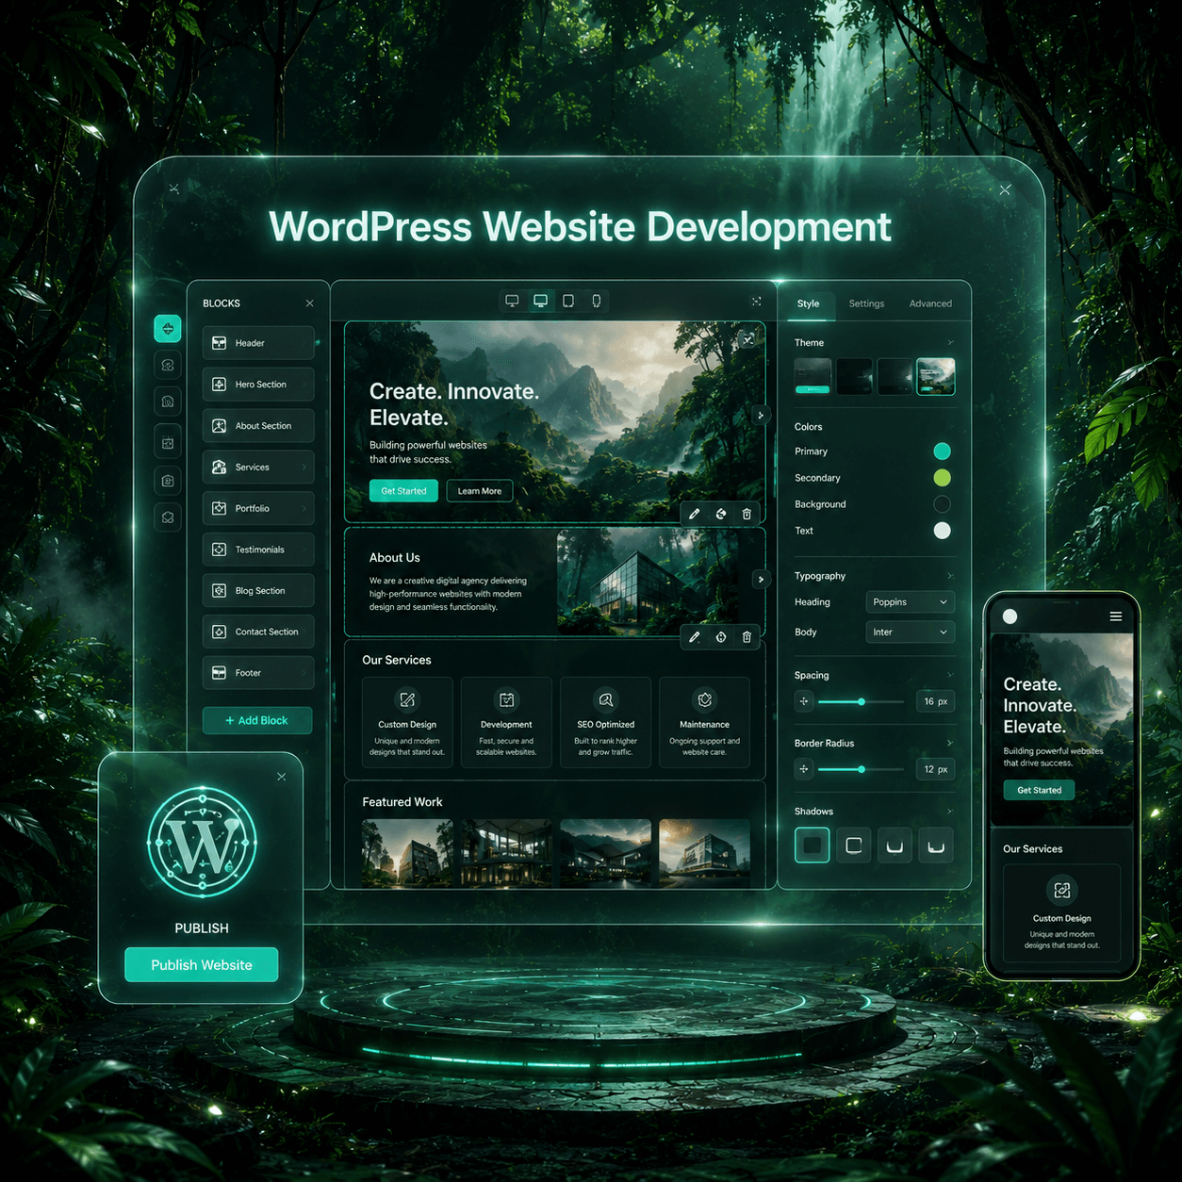The height and width of the screenshot is (1182, 1182).
Task: Click the Hero Section block icon
Action: point(219,385)
